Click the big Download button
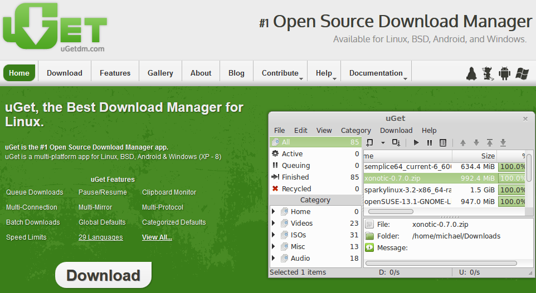Screen dimensions: 536x293 coord(103,275)
